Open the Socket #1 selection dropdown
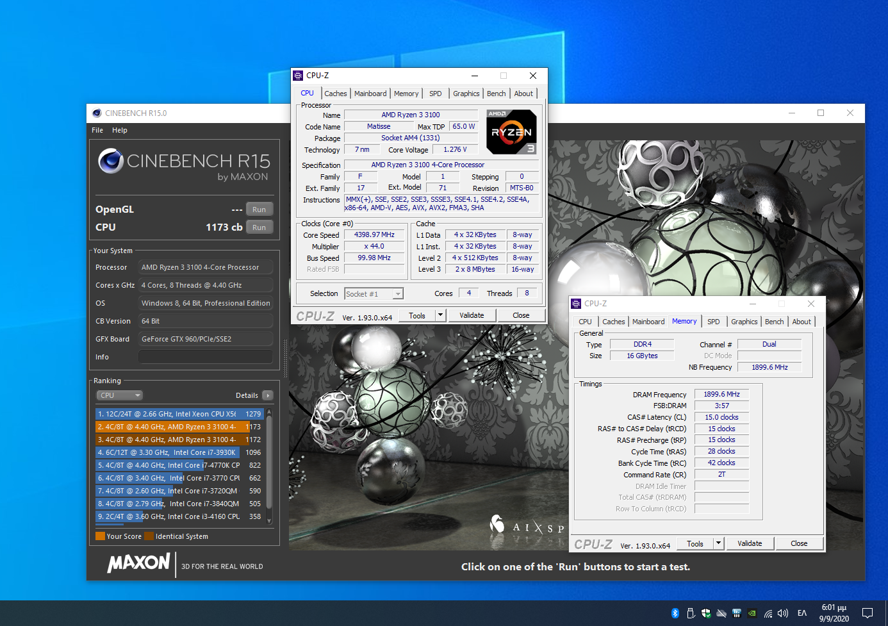This screenshot has height=626, width=888. (374, 294)
